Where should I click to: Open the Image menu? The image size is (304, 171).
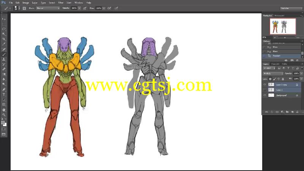coord(25,3)
